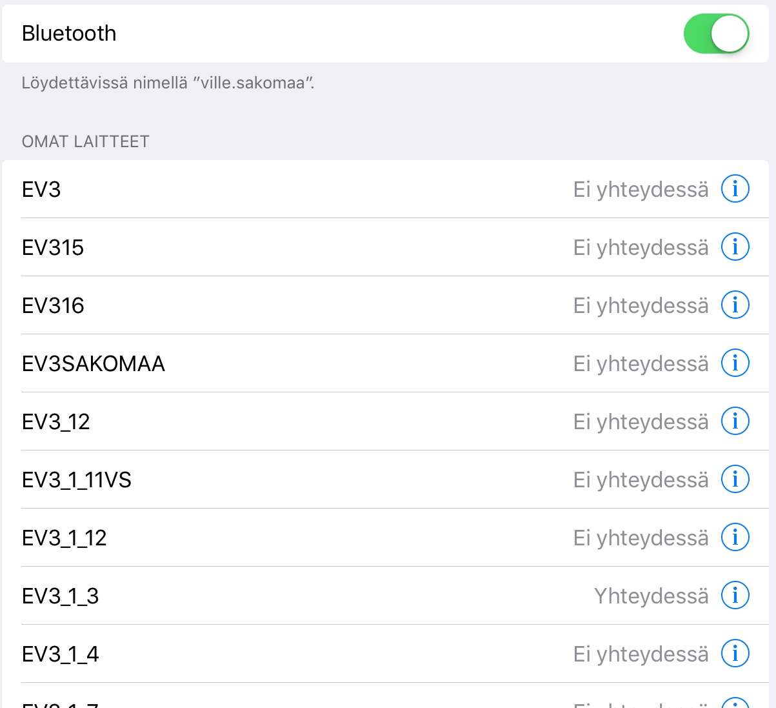Open info icon for EV3SAKOMAA
The image size is (776, 708).
pyautogui.click(x=735, y=363)
